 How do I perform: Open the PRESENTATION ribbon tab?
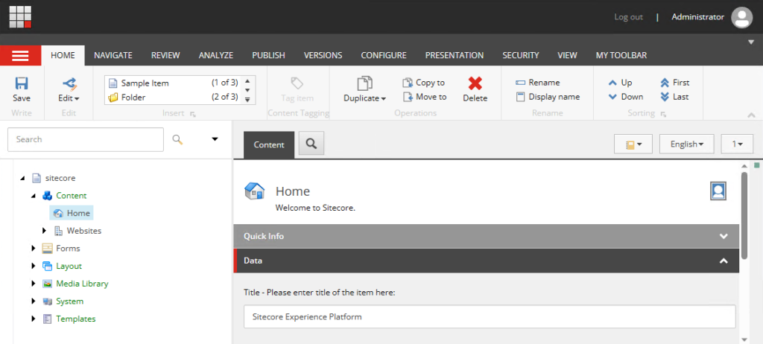tap(454, 55)
